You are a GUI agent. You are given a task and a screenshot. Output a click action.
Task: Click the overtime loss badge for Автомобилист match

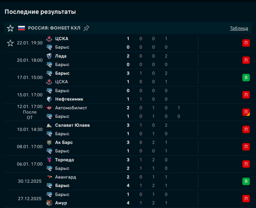click(246, 112)
